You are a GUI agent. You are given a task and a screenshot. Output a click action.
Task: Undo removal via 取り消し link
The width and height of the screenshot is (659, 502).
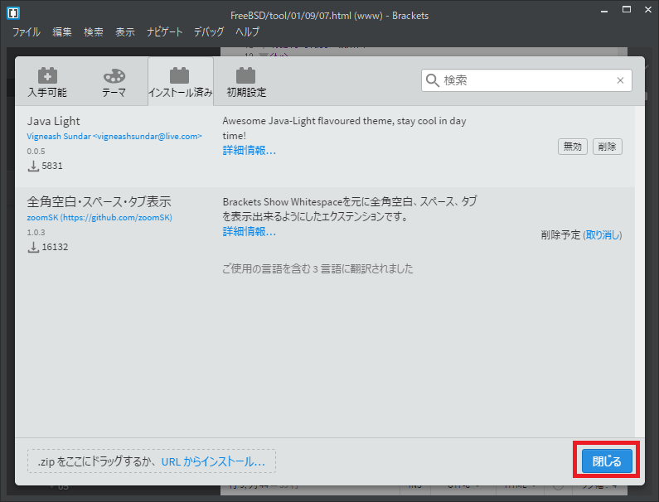coord(603,234)
